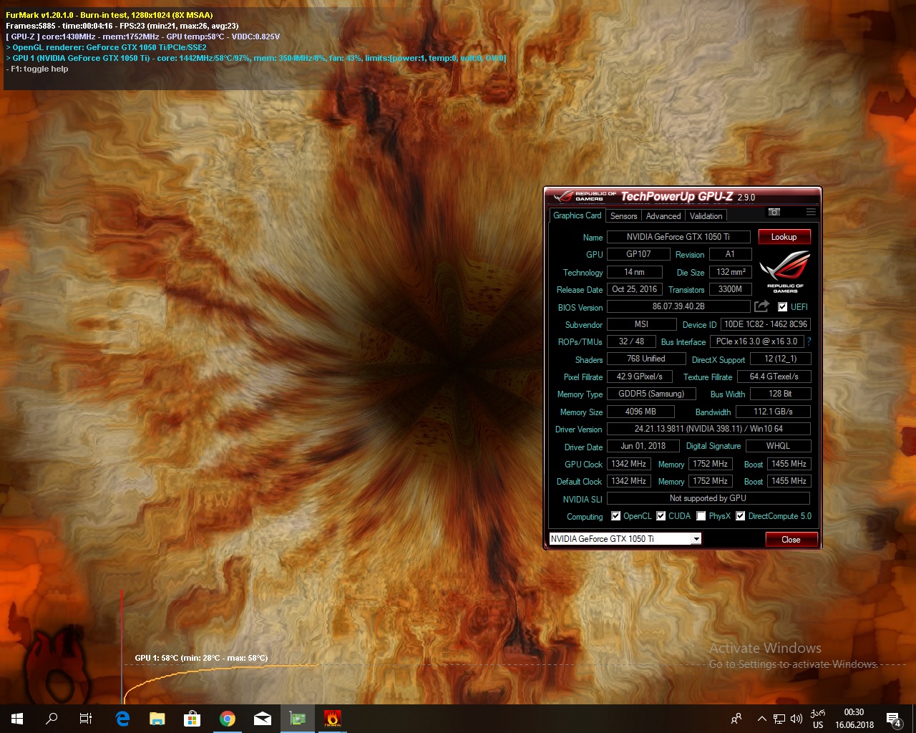This screenshot has width=916, height=733.
Task: Expand the GPU selector dropdown in GPU-Z
Action: tap(696, 539)
